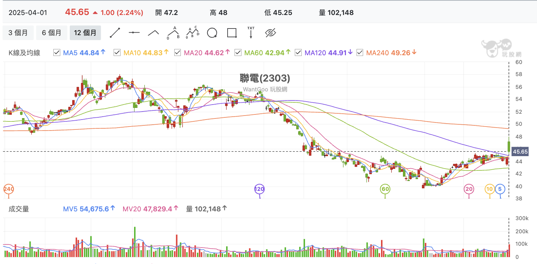Switch to the 3 個月 range tab
This screenshot has height=264, width=537.
pyautogui.click(x=18, y=33)
